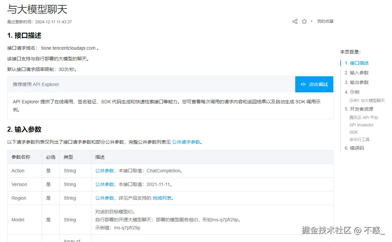392x242 pixels.
Task: Click the share icon next to favorites
Action: [x=295, y=21]
